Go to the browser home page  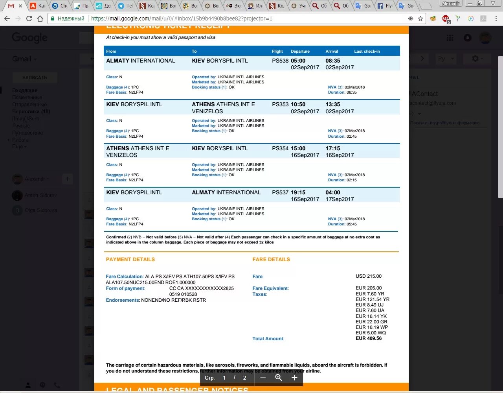click(x=40, y=18)
